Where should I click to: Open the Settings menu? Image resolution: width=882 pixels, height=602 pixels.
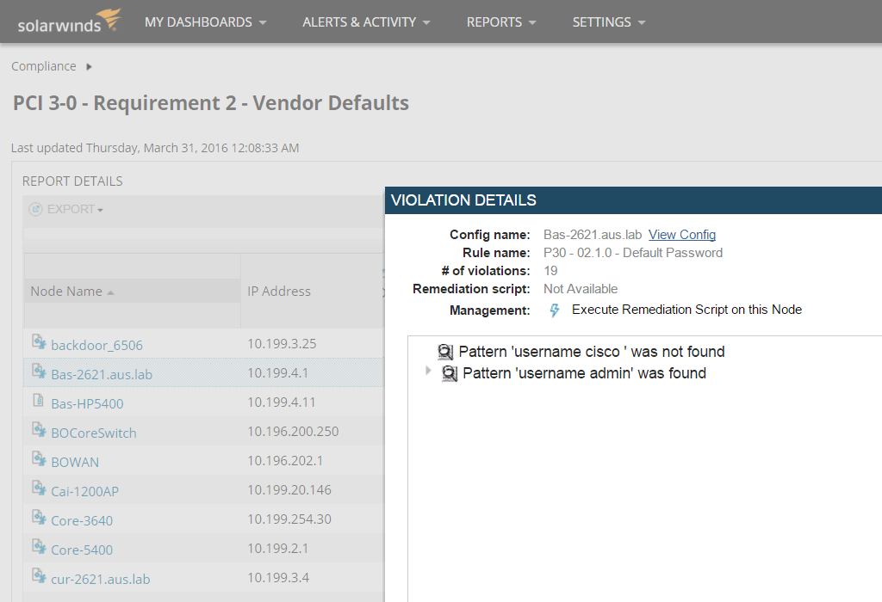click(x=609, y=21)
